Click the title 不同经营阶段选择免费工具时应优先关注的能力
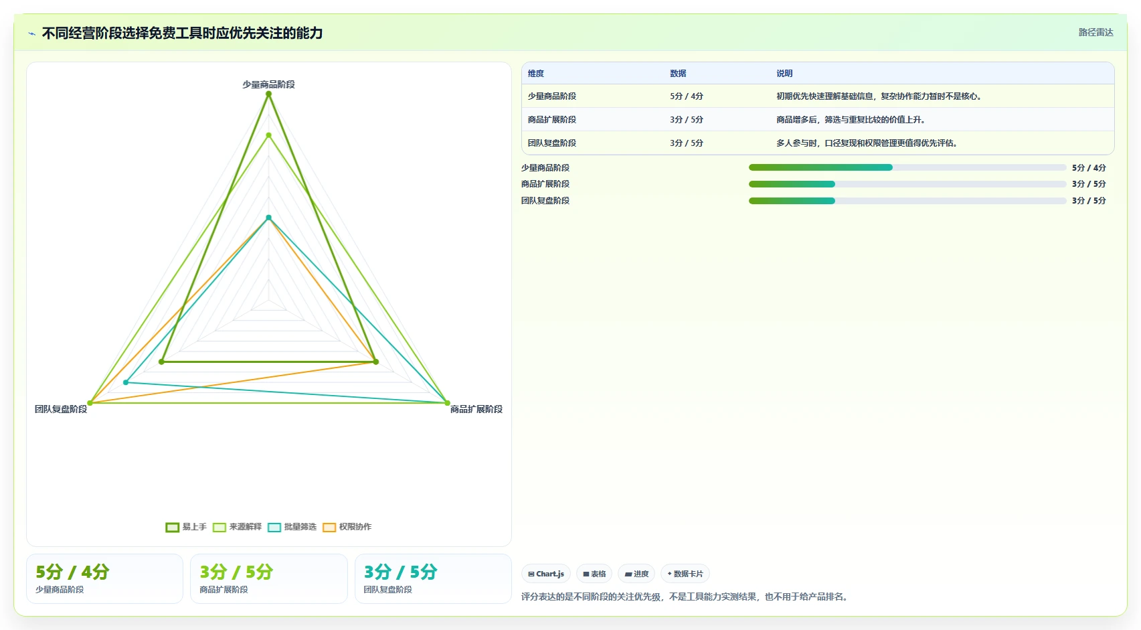 [182, 33]
